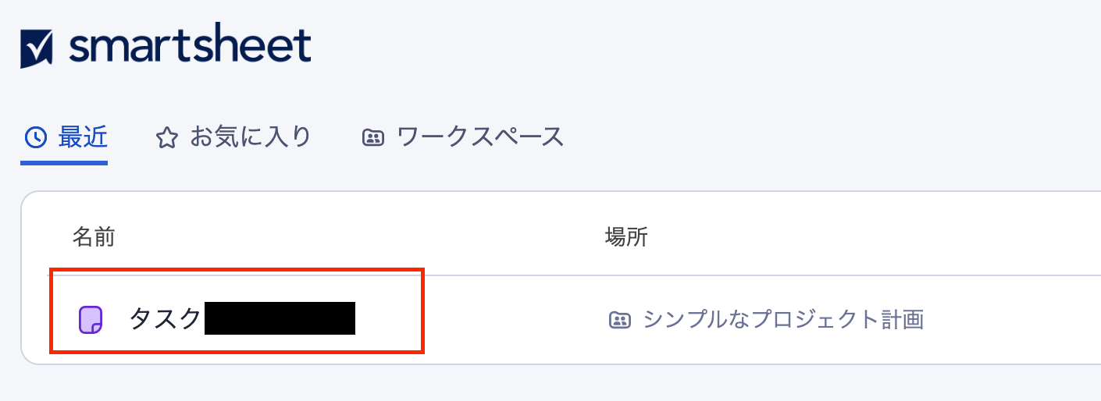Click header row space between 名前 and 場所

point(351,237)
